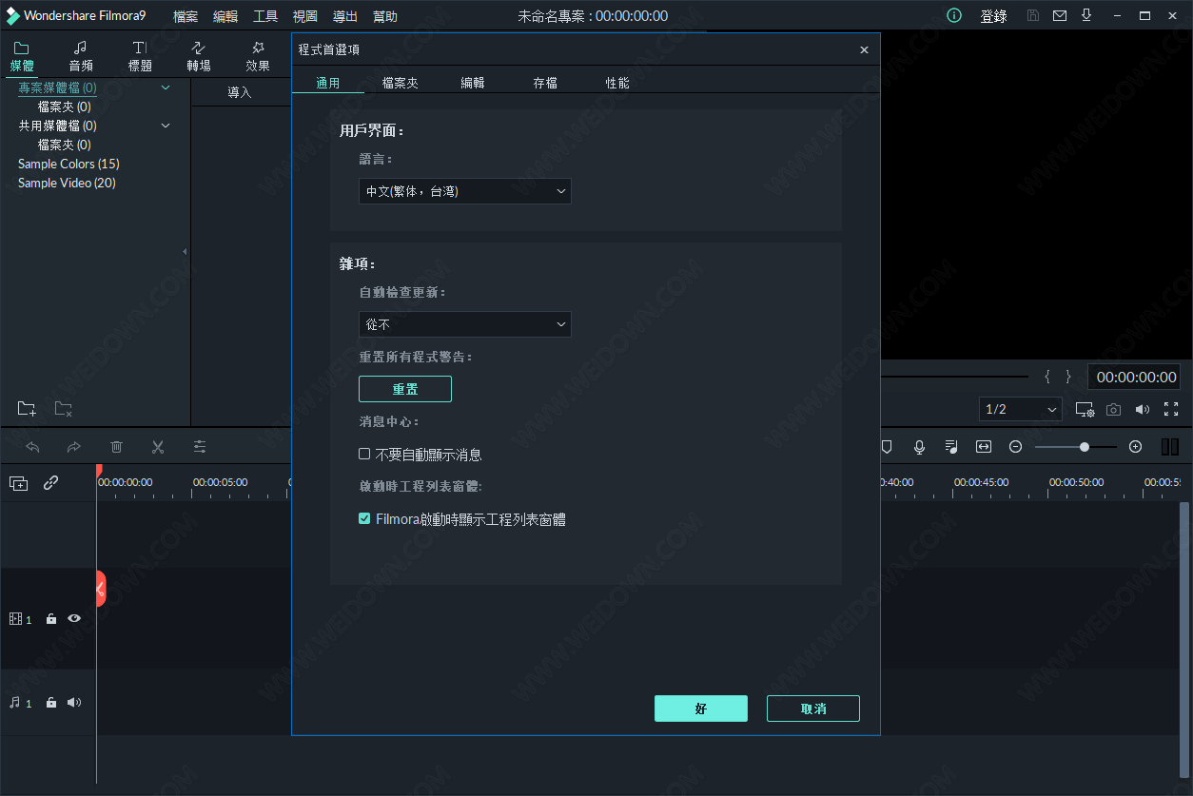
Task: Switch to the 性能 preferences tab
Action: pos(617,83)
